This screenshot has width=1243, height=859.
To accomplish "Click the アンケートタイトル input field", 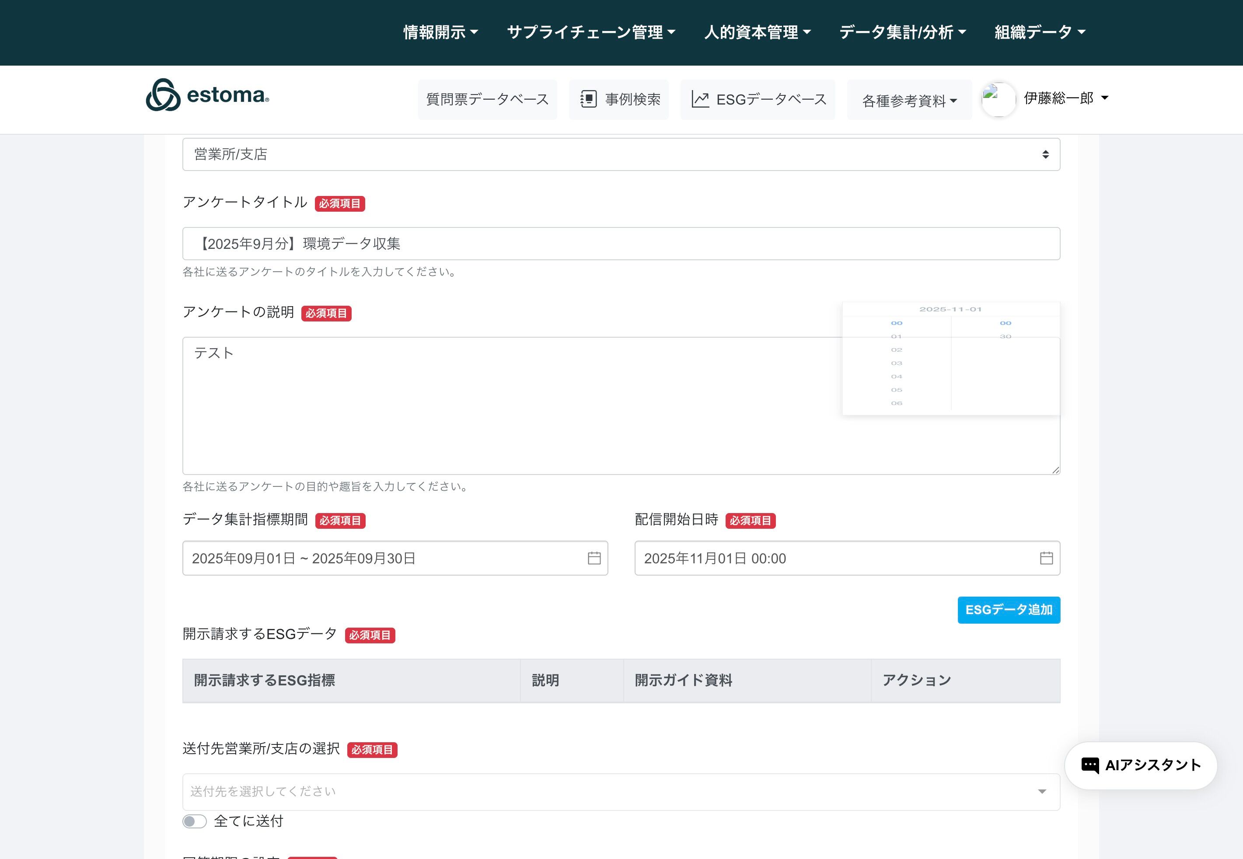I will tap(621, 244).
